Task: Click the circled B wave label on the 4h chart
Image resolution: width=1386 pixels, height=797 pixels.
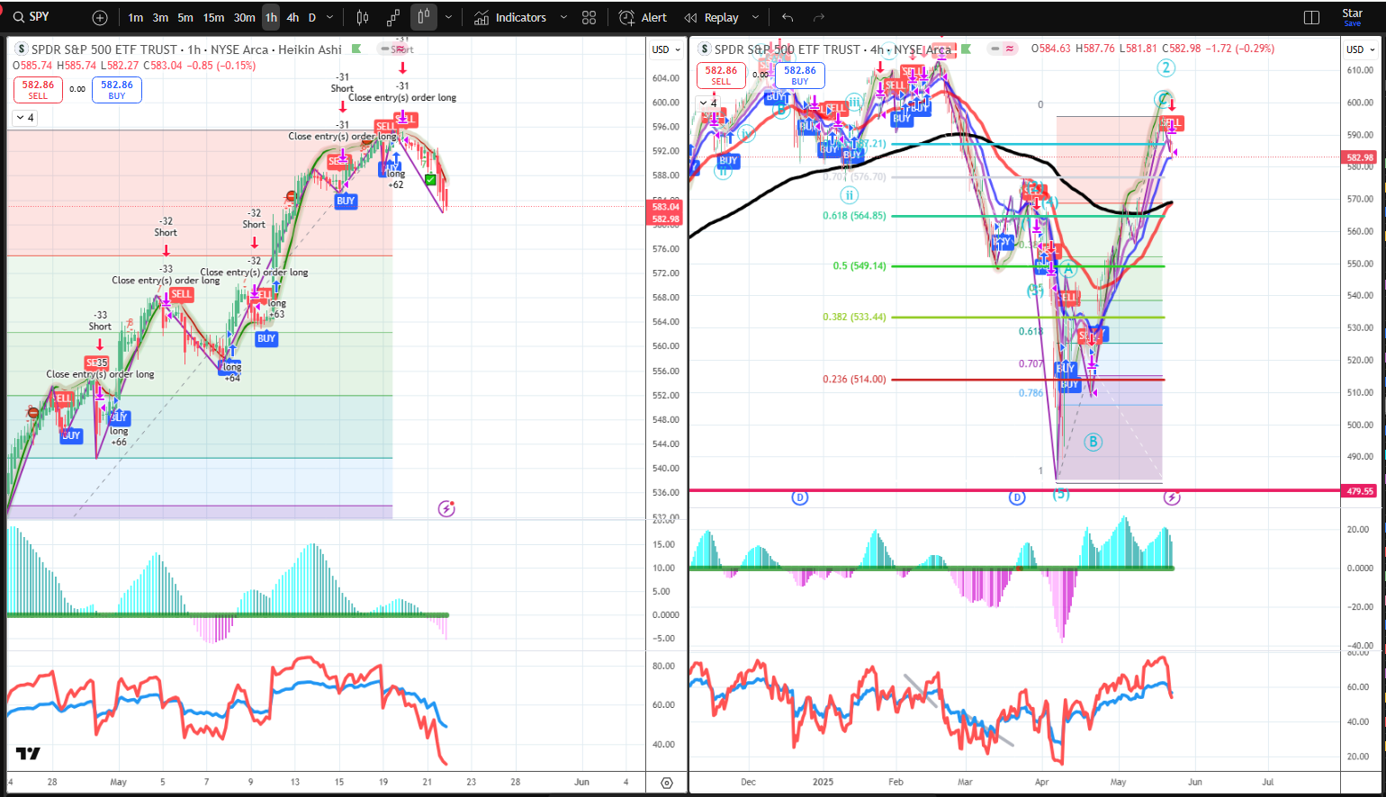Action: [1093, 442]
